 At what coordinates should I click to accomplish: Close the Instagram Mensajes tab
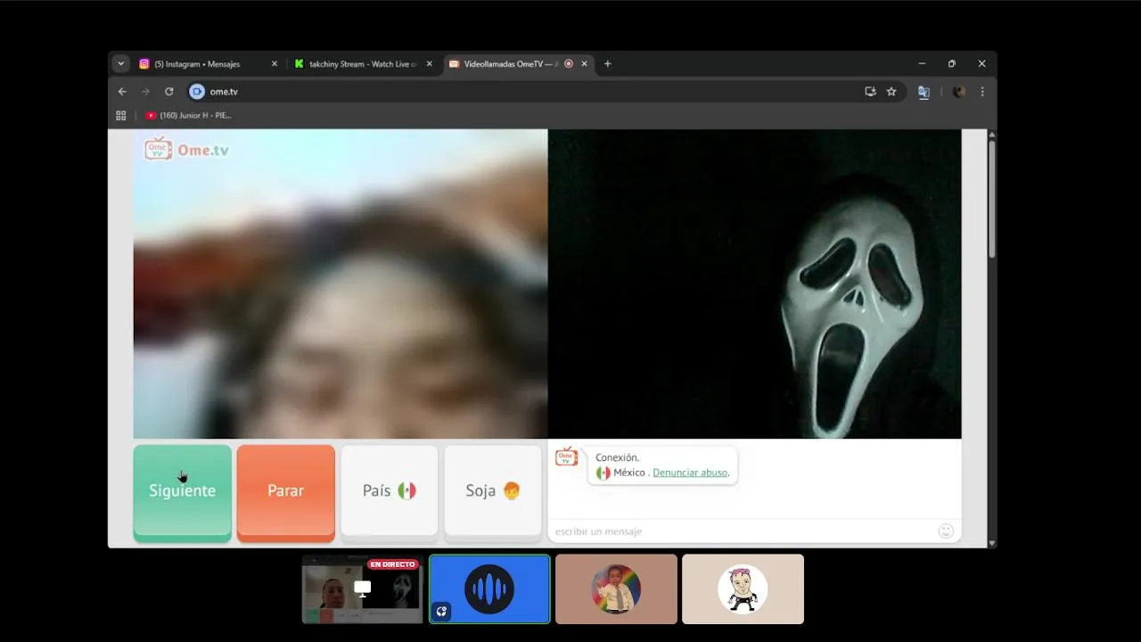pyautogui.click(x=275, y=64)
